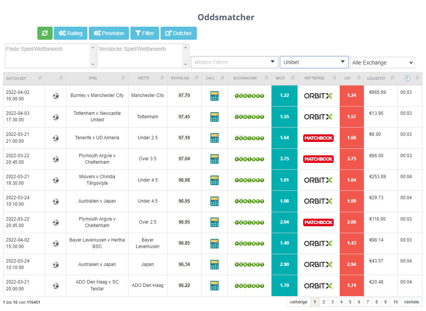Click back odds 1.22 for Manchester City
Image resolution: width=426 pixels, height=311 pixels.
(285, 96)
